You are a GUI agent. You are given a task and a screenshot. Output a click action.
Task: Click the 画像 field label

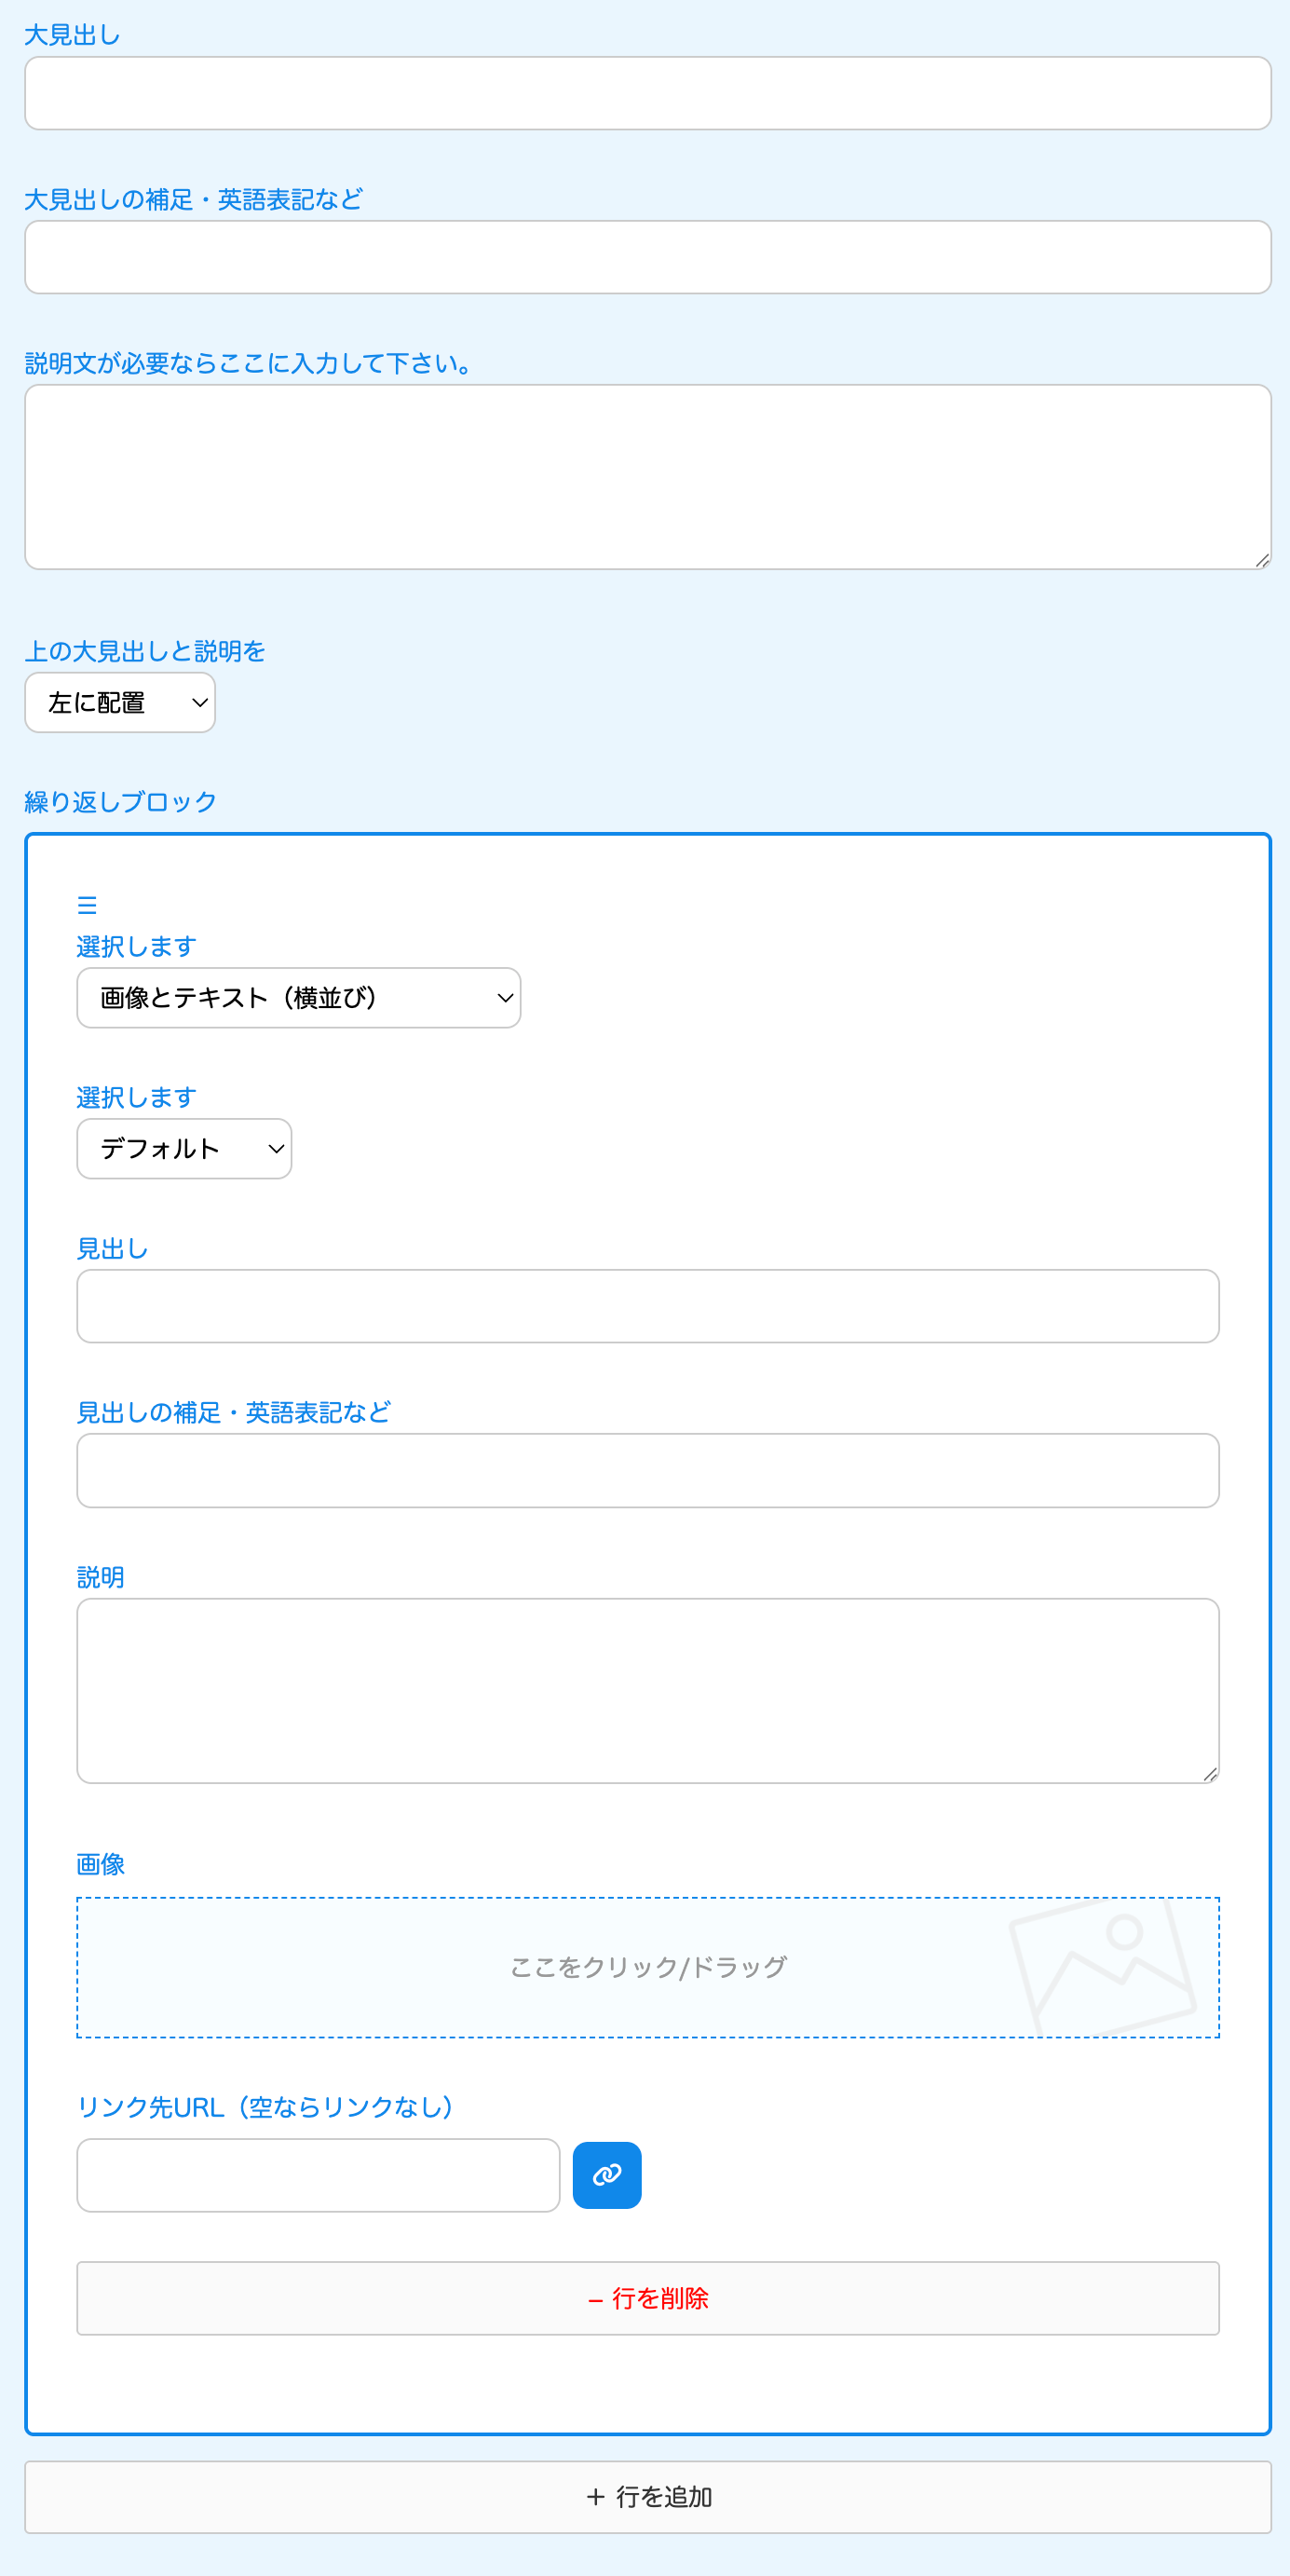pos(100,1864)
